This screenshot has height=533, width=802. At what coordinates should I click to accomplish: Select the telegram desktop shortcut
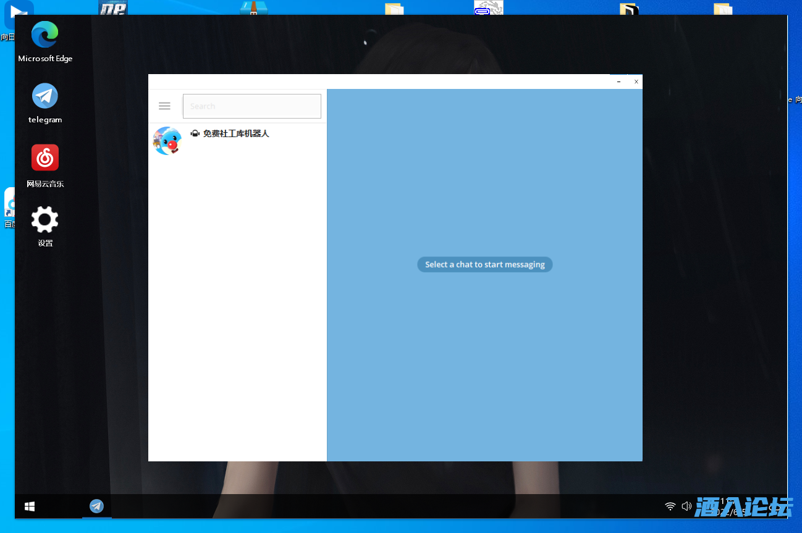pos(45,103)
